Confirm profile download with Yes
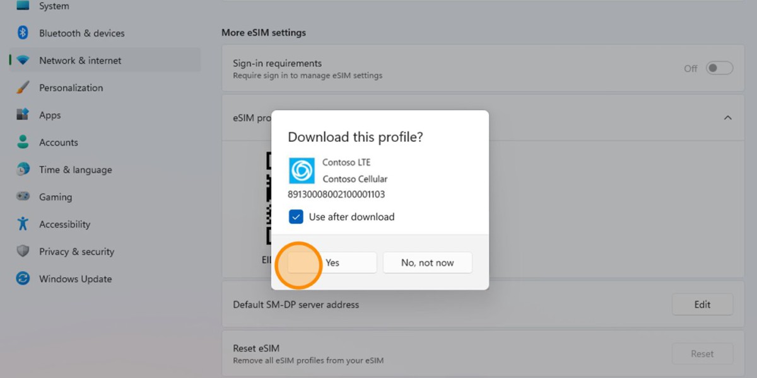Image resolution: width=757 pixels, height=378 pixels. [332, 263]
